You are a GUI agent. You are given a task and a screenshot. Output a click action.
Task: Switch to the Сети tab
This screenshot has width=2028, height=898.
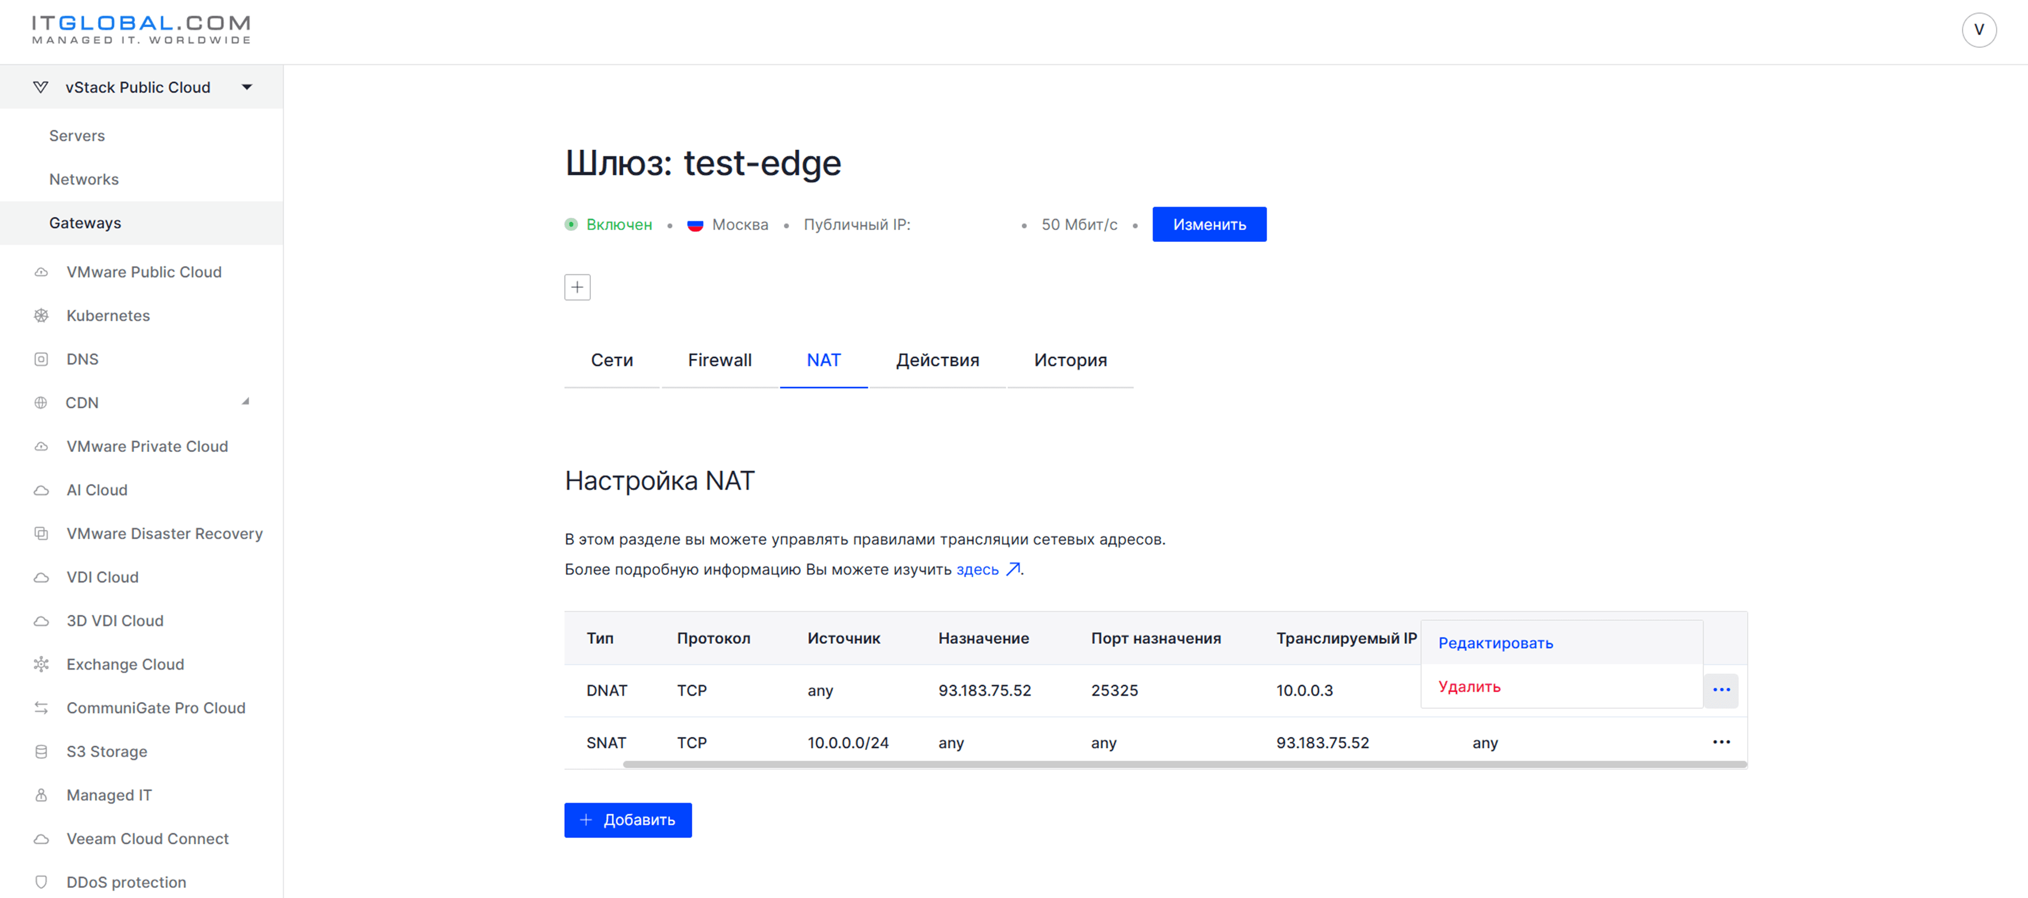(611, 360)
